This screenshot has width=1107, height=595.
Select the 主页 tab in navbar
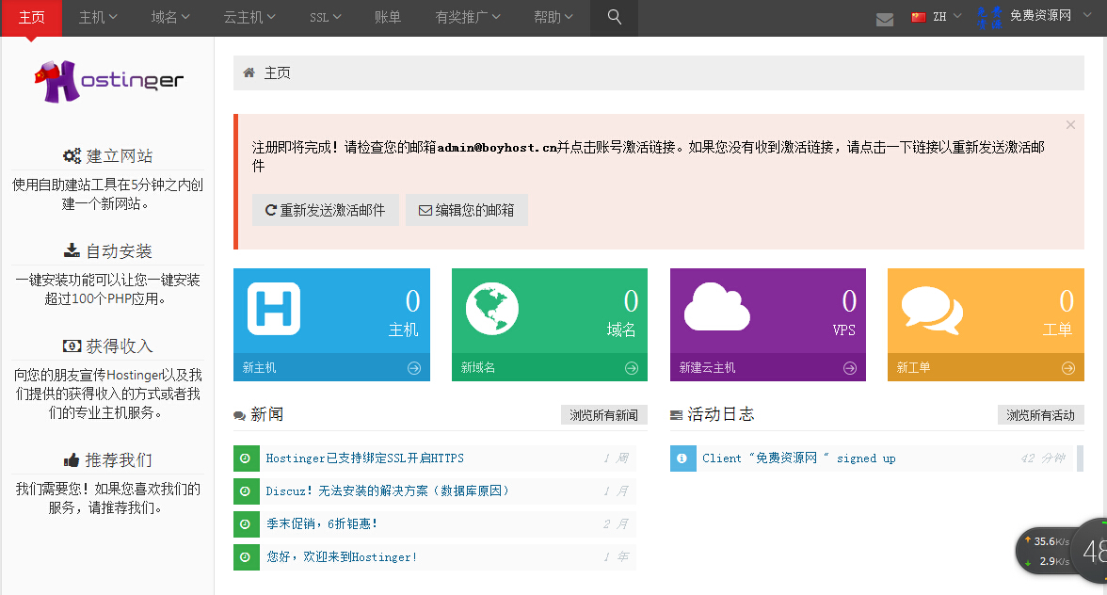(31, 18)
